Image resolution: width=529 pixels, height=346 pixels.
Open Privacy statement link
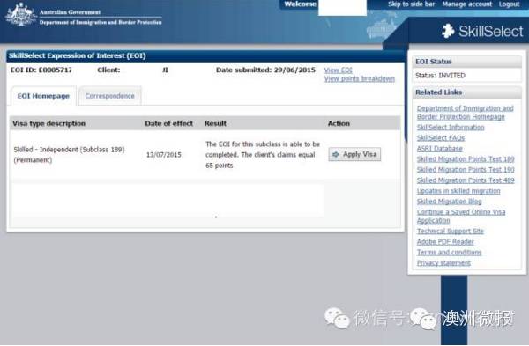click(x=443, y=262)
